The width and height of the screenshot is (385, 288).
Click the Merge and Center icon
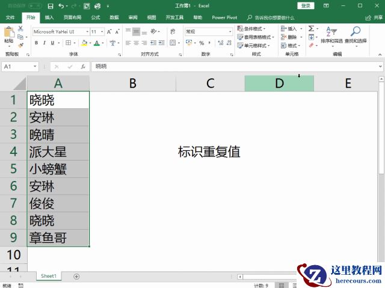(x=173, y=43)
